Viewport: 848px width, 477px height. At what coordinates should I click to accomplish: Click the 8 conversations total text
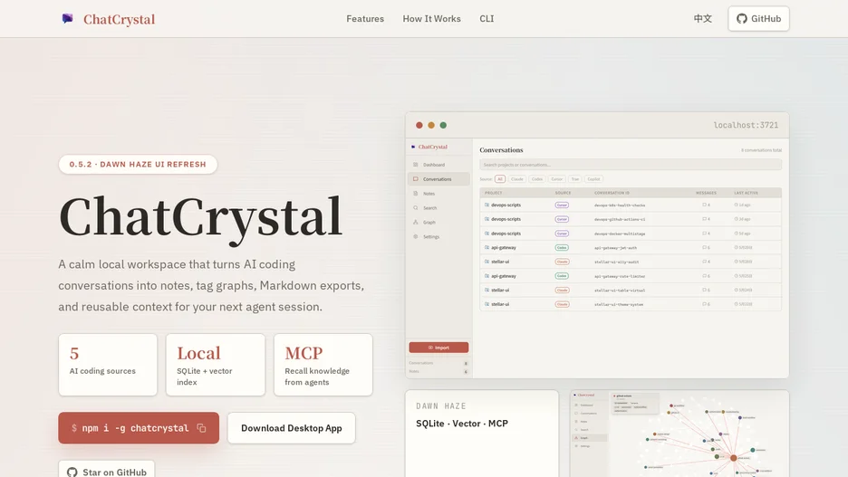761,150
